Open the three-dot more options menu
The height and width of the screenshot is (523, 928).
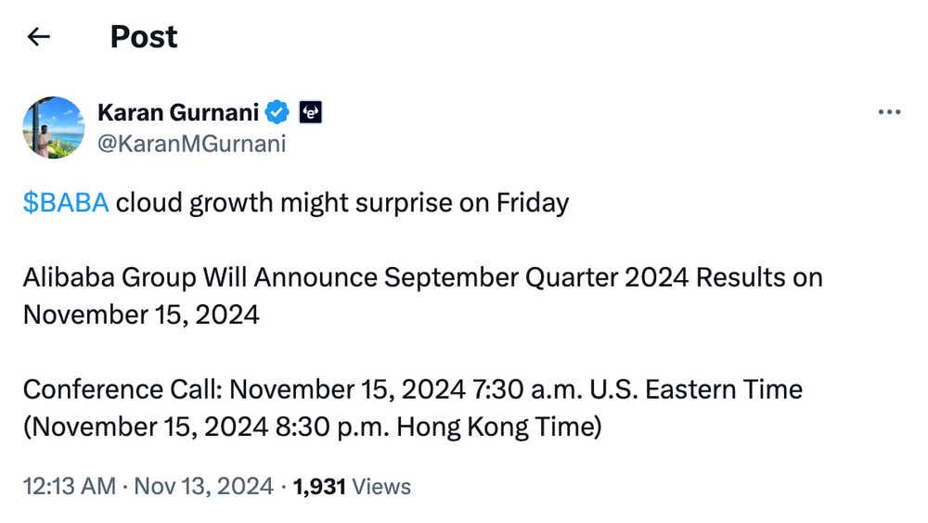(x=889, y=112)
